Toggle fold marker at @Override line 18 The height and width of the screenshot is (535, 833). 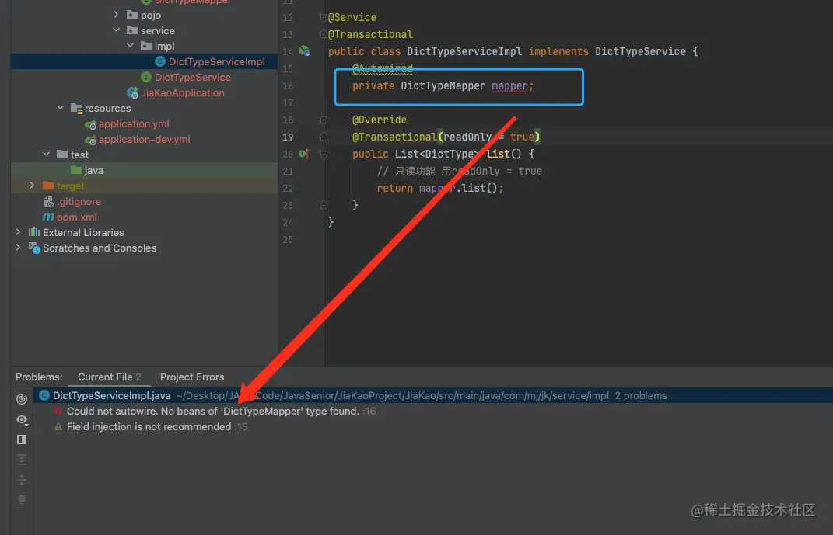324,120
